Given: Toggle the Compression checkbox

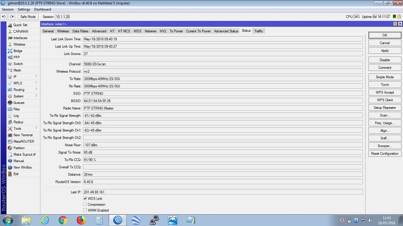Looking at the screenshot, I should pos(85,205).
